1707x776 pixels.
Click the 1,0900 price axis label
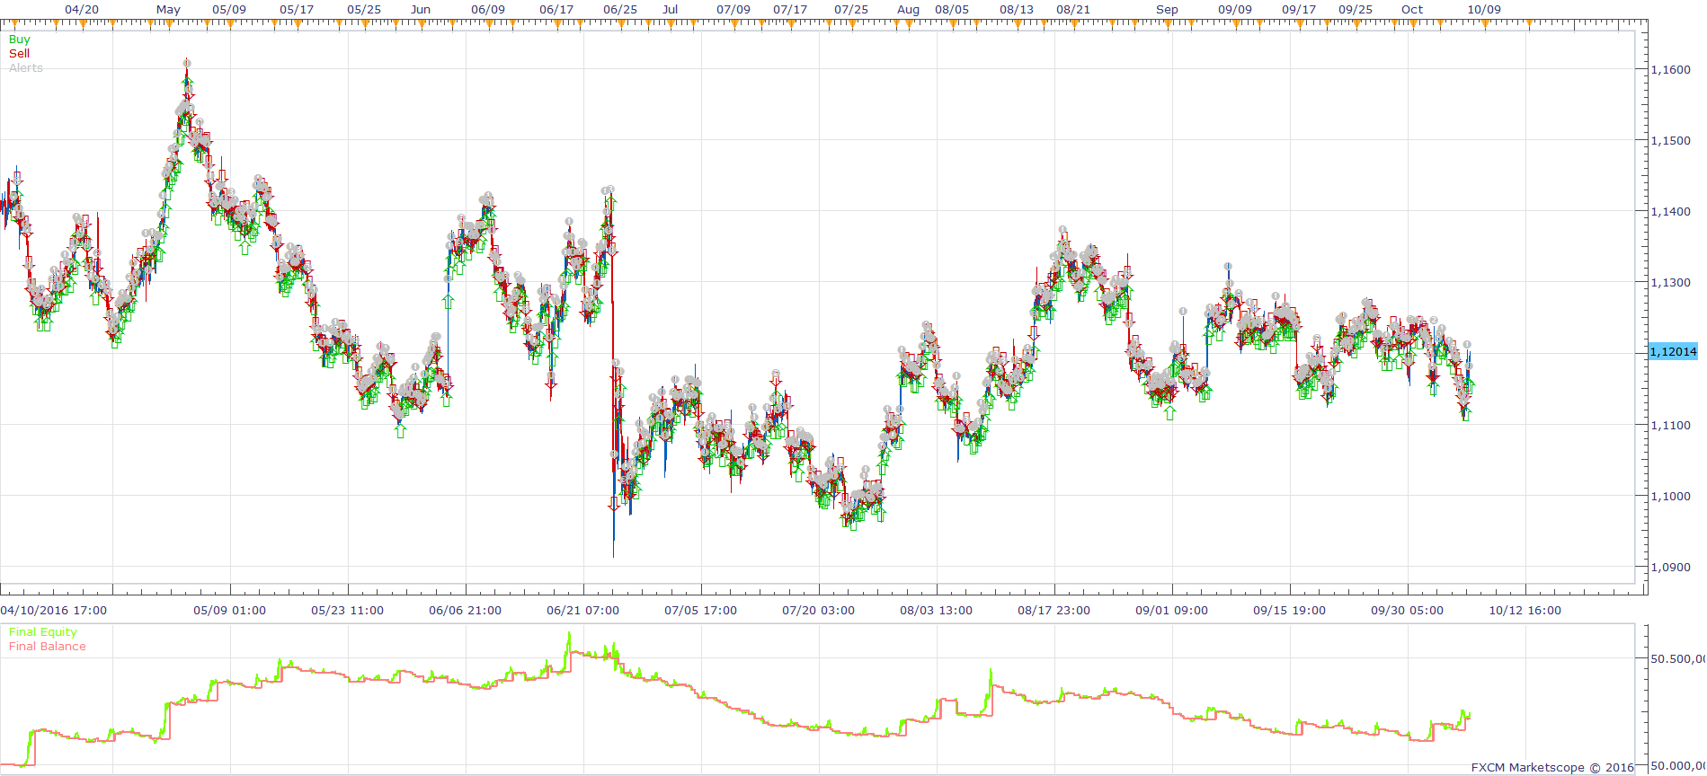(x=1671, y=568)
